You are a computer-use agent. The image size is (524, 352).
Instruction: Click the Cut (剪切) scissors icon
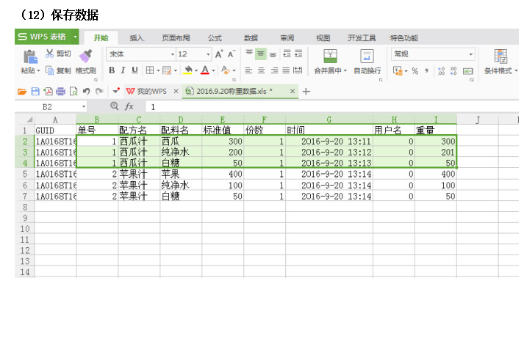click(50, 54)
